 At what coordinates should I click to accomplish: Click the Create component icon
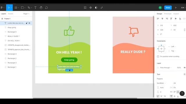tap(91, 8)
